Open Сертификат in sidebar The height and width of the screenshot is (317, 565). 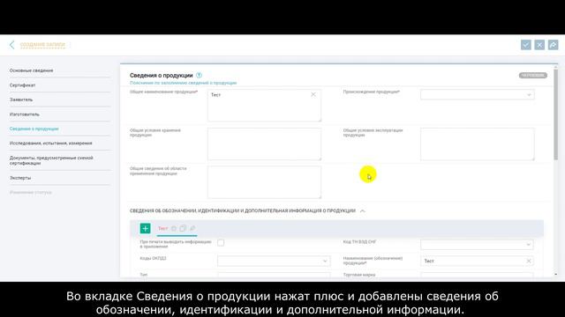22,85
